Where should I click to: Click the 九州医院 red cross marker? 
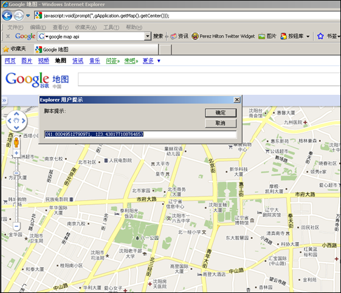tap(305, 122)
